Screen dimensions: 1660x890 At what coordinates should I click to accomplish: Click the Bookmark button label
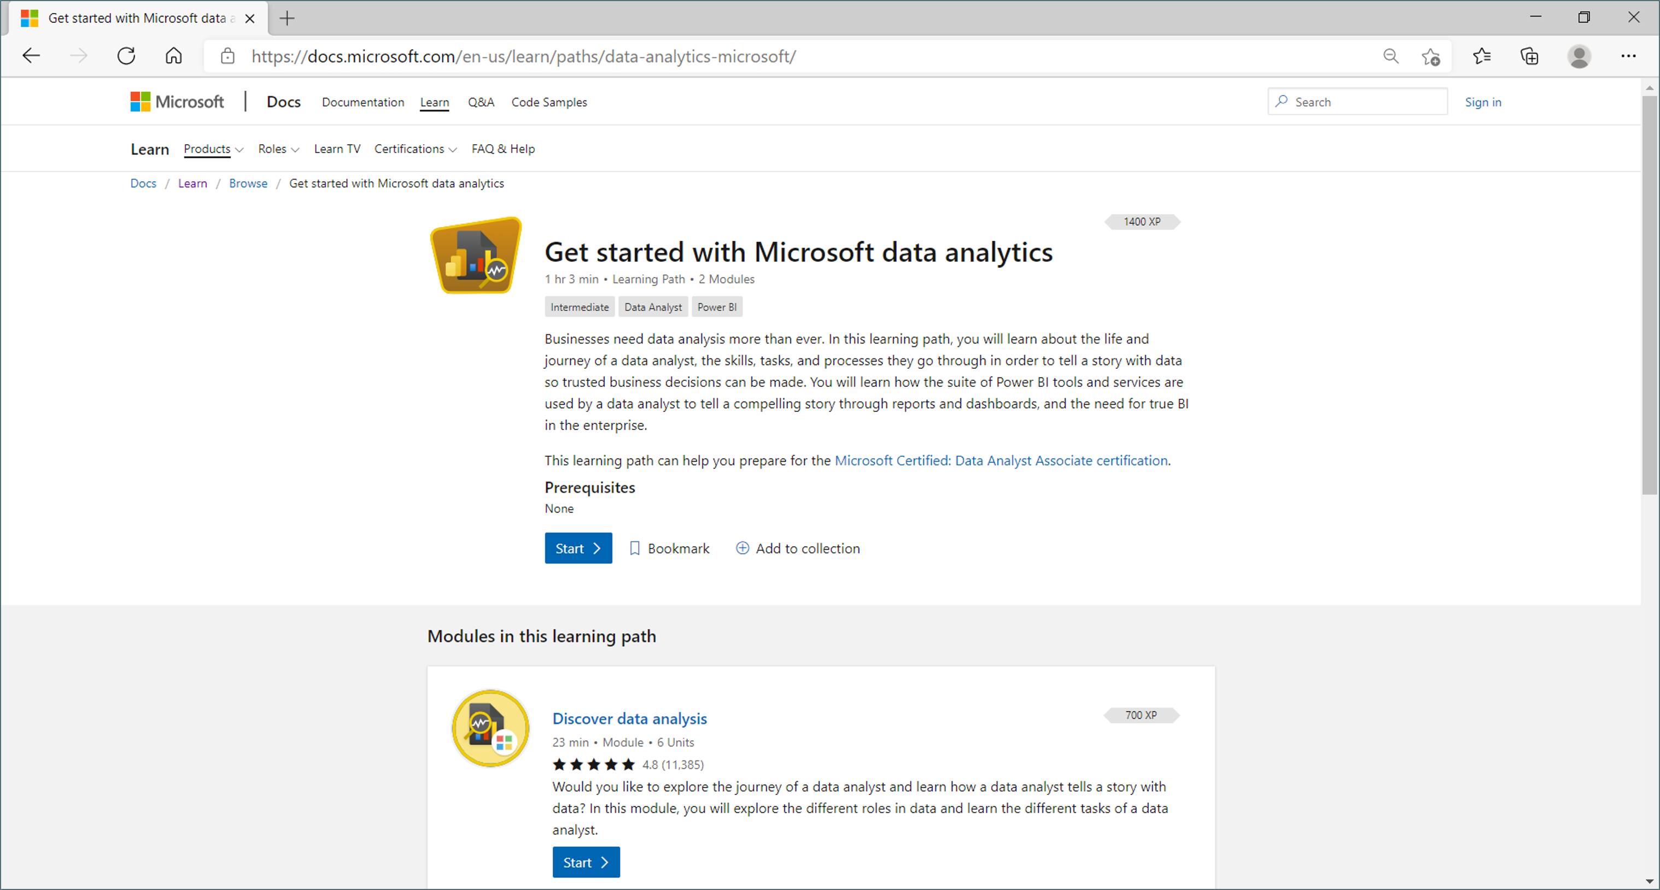(678, 548)
